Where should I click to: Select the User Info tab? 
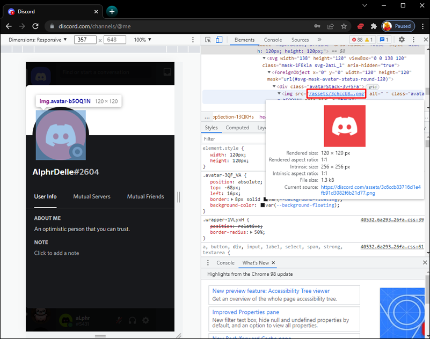(45, 196)
